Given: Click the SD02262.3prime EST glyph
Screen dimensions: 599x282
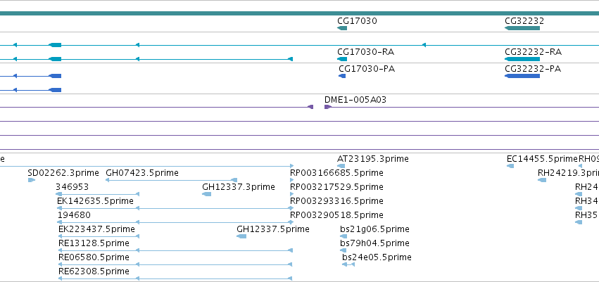Looking at the screenshot, I should 32,180.
